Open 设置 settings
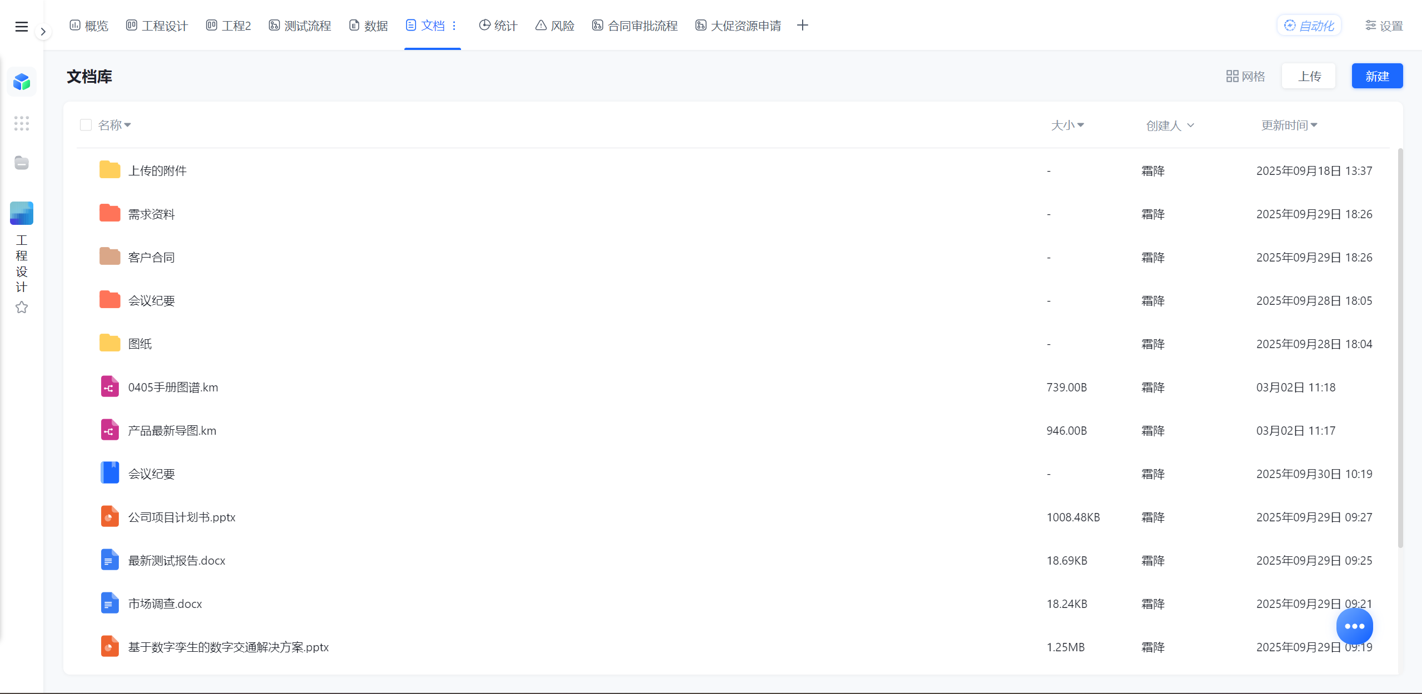The image size is (1422, 694). (1384, 26)
